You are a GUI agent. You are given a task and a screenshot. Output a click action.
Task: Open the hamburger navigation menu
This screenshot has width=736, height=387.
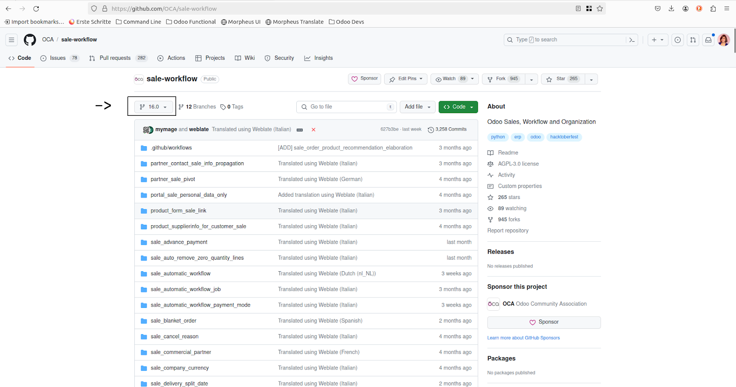tap(11, 40)
